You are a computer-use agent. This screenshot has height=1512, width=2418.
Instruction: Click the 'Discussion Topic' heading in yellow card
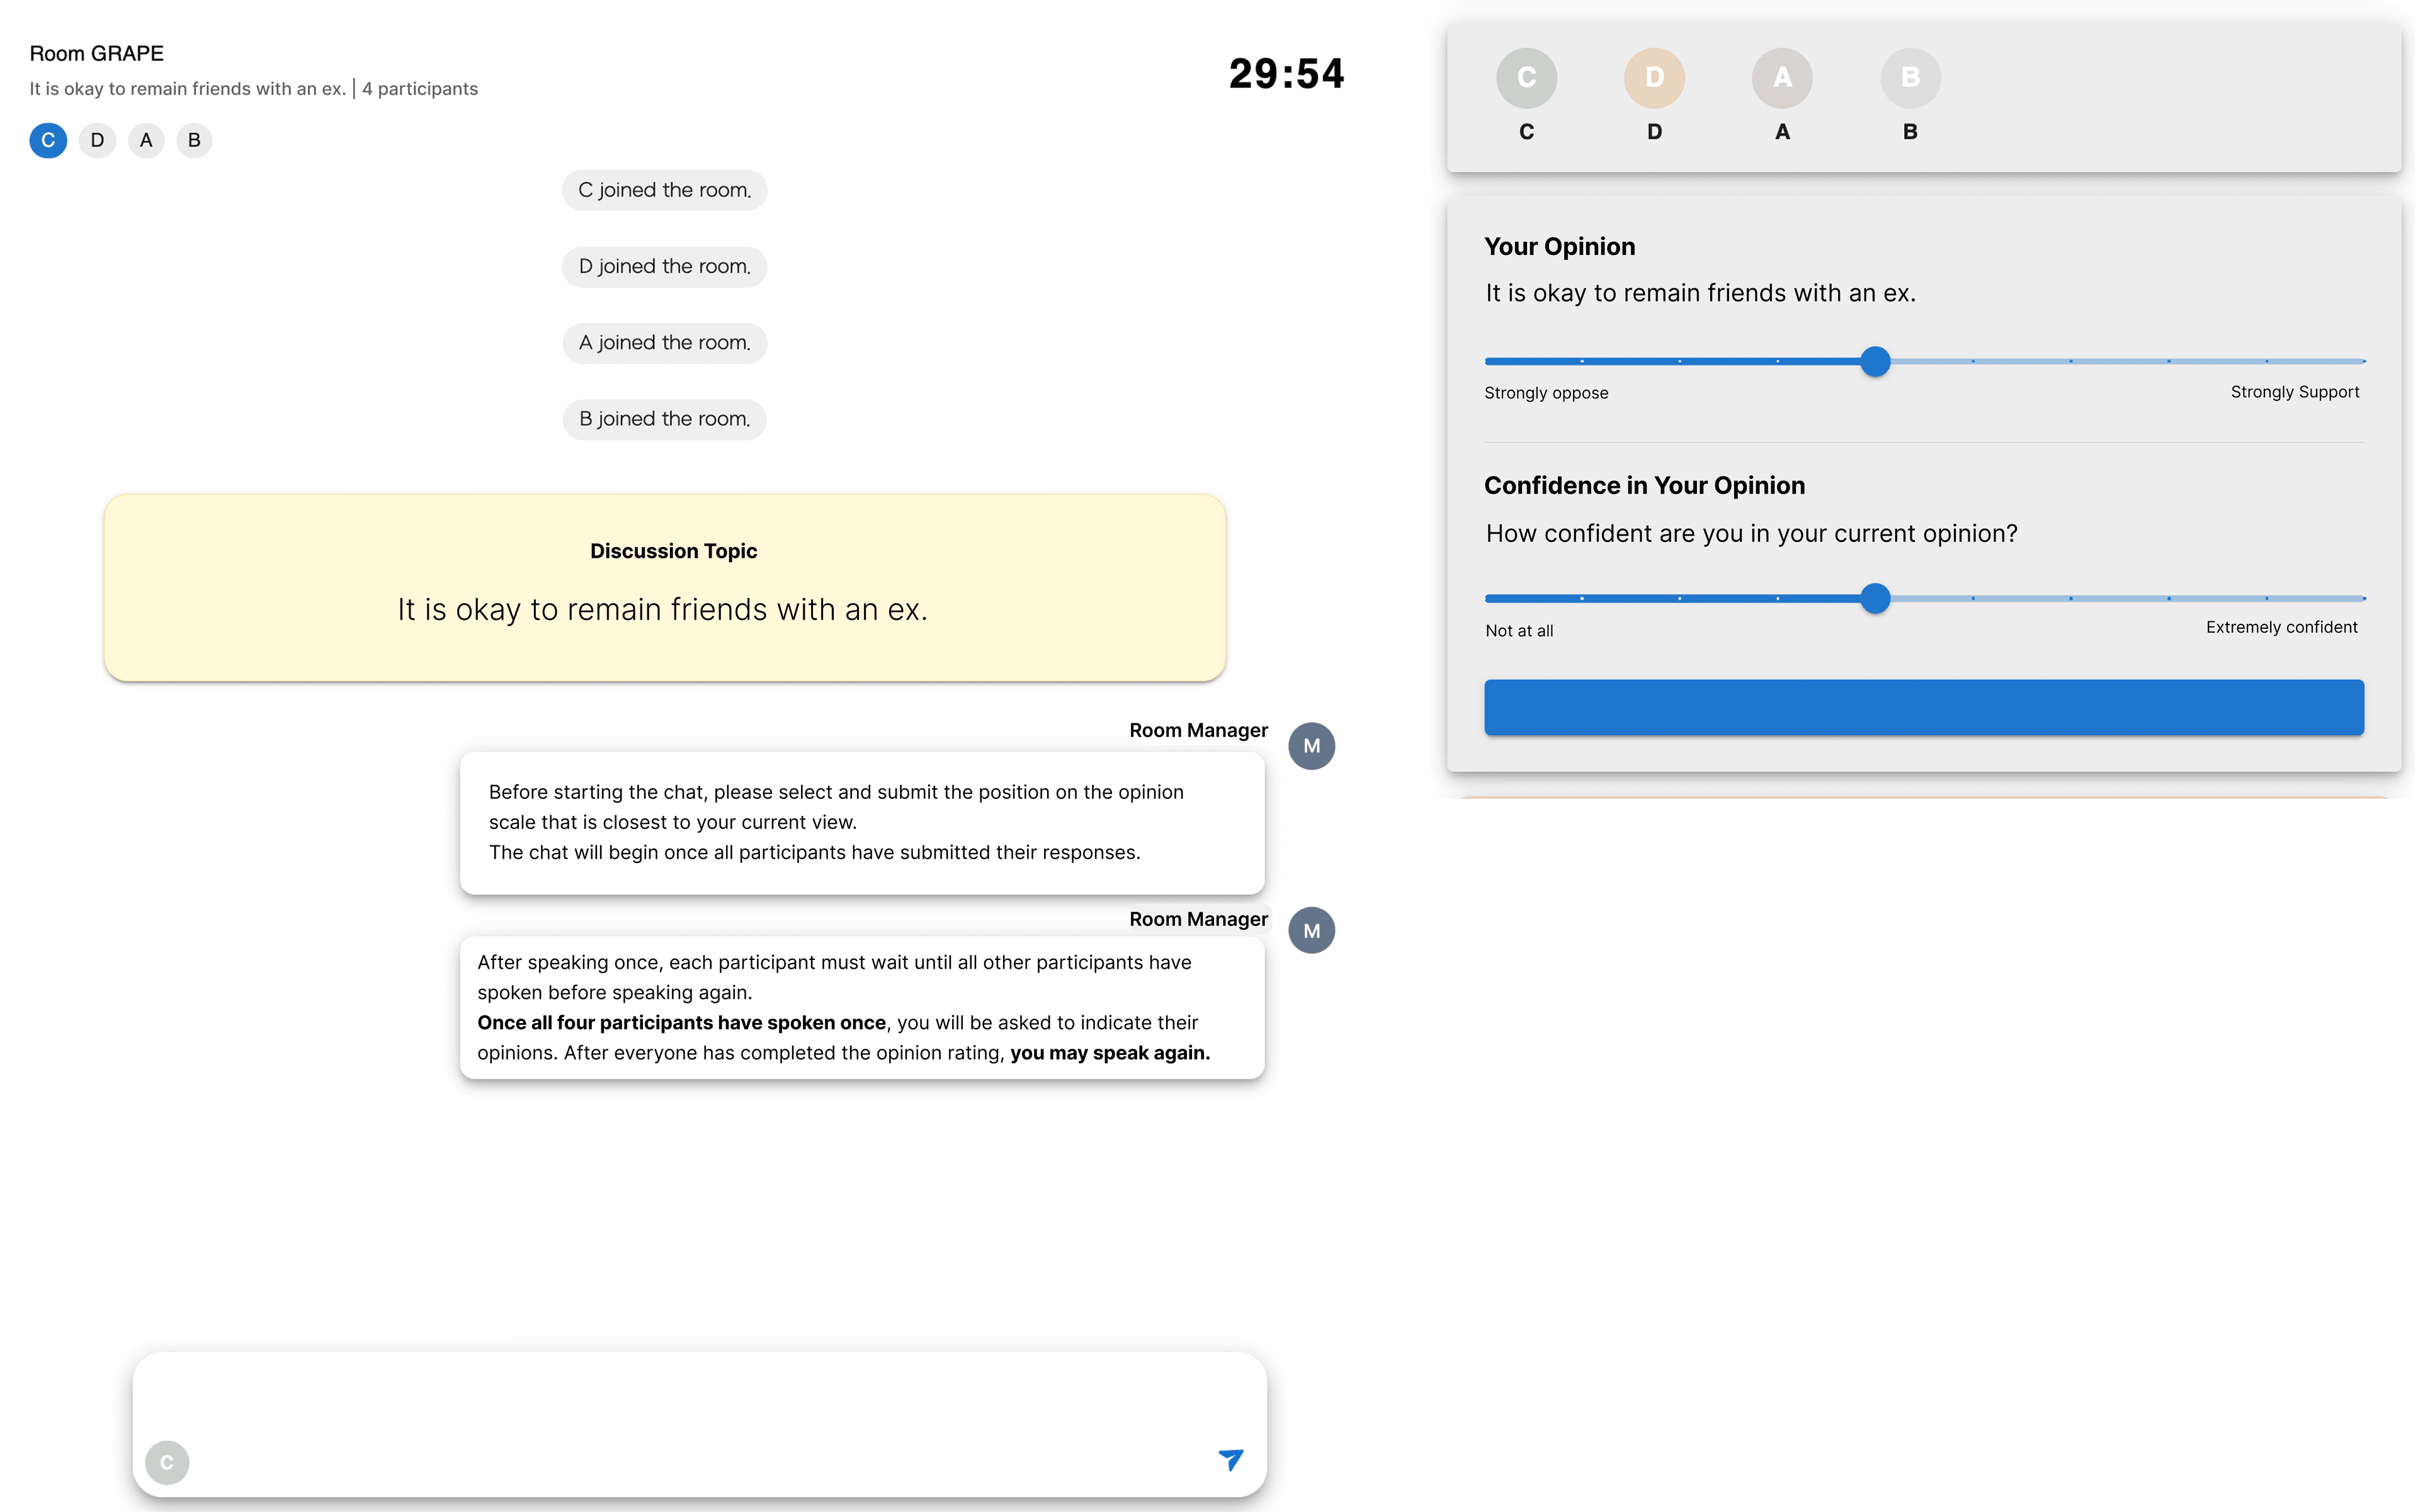673,551
